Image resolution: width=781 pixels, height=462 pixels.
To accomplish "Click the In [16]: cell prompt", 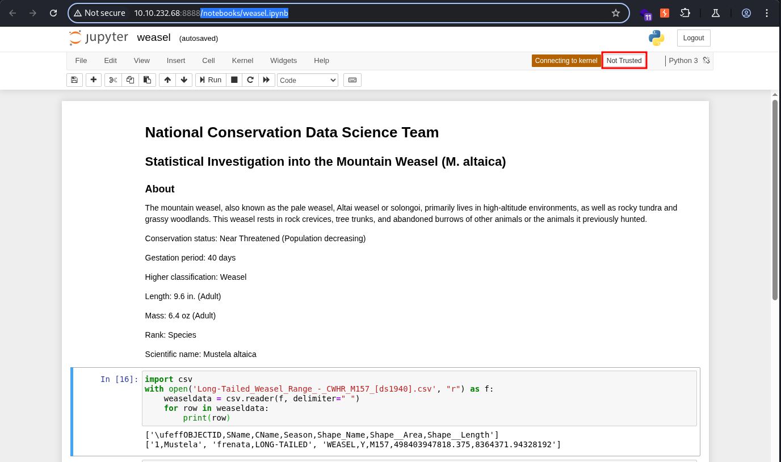I will point(119,379).
